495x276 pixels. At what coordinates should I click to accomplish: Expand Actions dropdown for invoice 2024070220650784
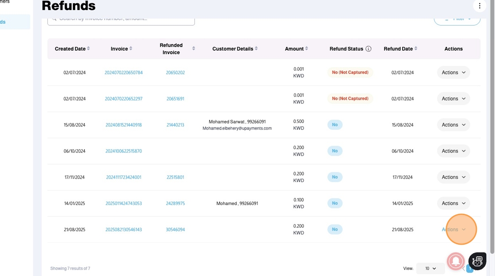[453, 72]
